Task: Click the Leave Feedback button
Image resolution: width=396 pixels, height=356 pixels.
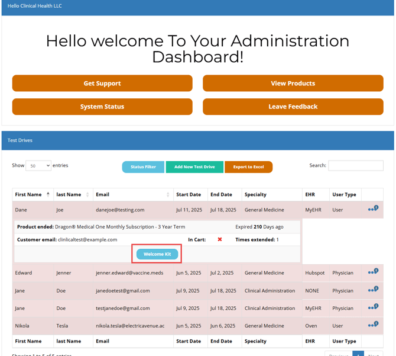Action: click(x=293, y=107)
